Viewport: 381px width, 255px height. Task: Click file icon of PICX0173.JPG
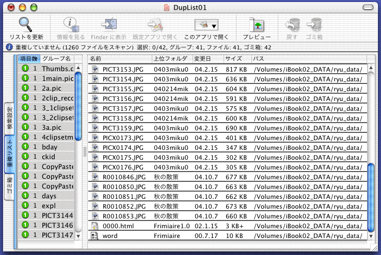95,138
